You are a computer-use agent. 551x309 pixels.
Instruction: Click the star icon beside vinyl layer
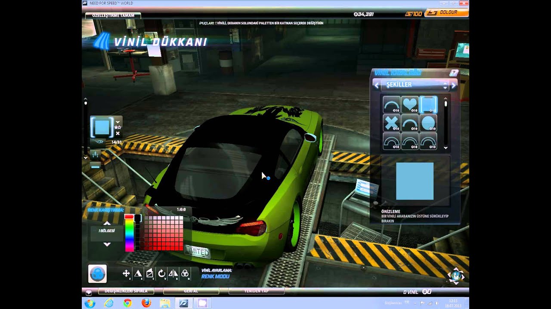point(118,127)
